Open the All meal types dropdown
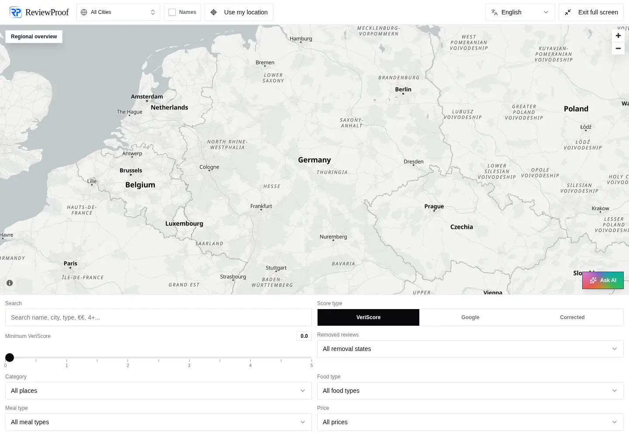This screenshot has width=629, height=436. pyautogui.click(x=158, y=422)
